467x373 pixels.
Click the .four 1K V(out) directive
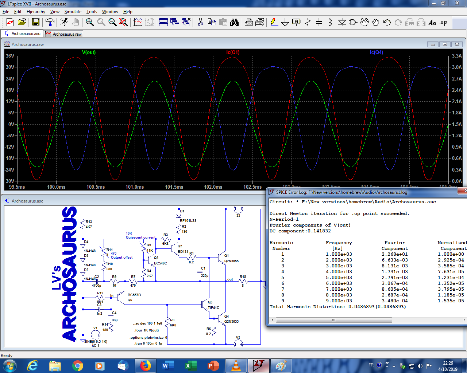pyautogui.click(x=147, y=330)
